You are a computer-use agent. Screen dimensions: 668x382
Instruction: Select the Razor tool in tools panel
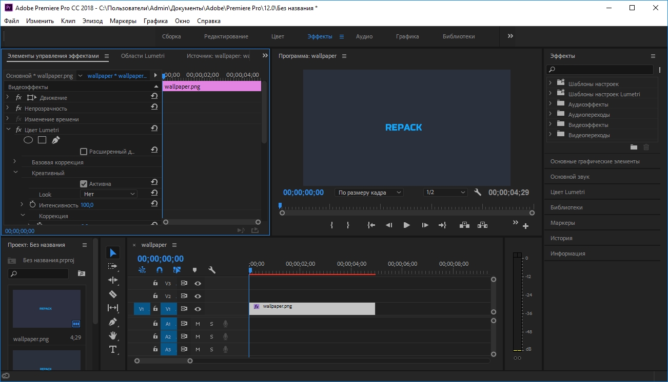(113, 294)
